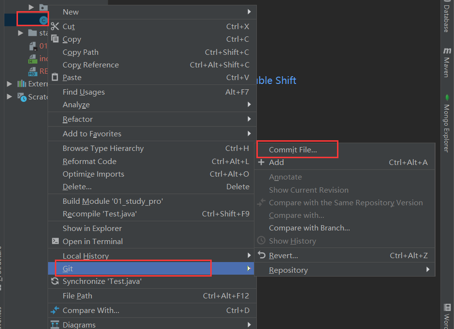Expand the sta folder in project tree
Image resolution: width=454 pixels, height=329 pixels.
point(20,33)
